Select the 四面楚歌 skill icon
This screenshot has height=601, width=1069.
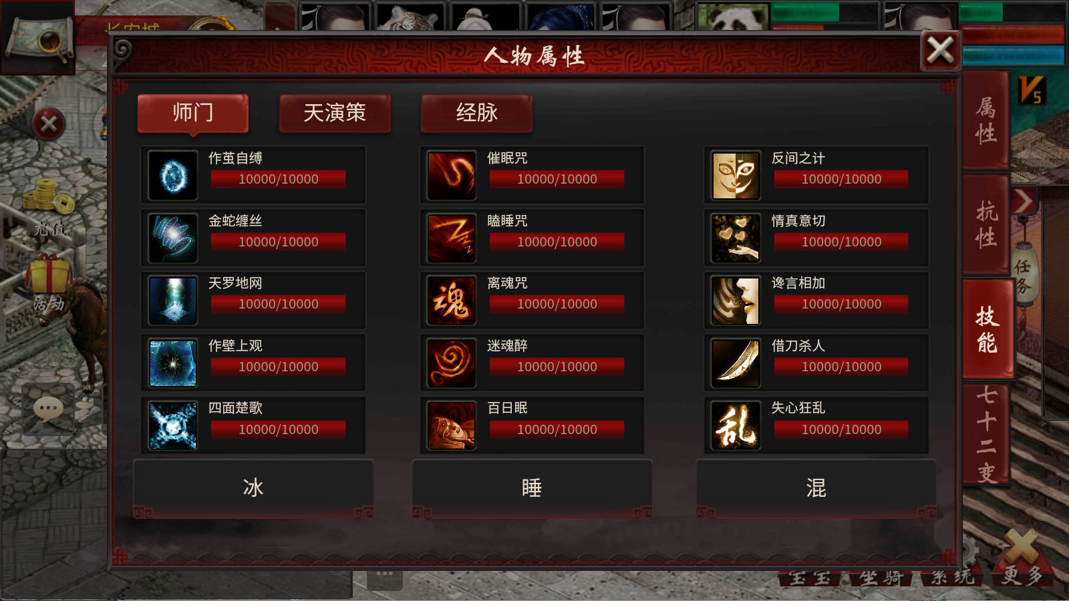pyautogui.click(x=172, y=426)
